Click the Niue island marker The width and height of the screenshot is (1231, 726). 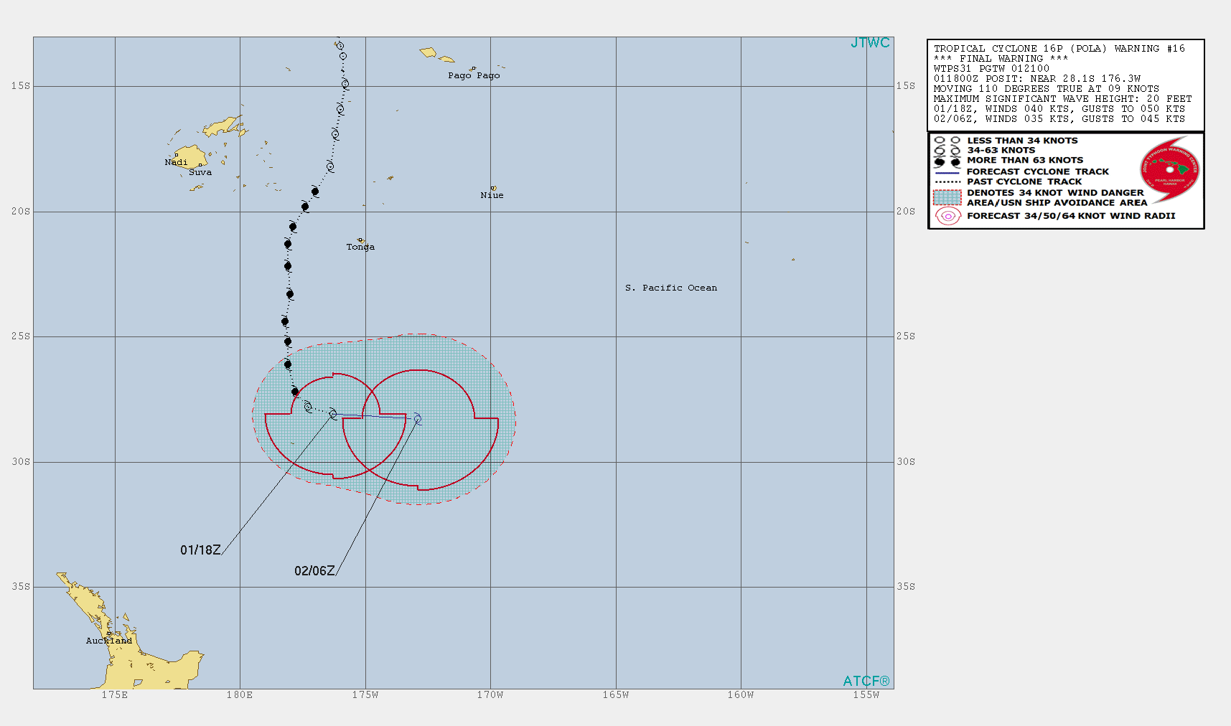(x=493, y=188)
